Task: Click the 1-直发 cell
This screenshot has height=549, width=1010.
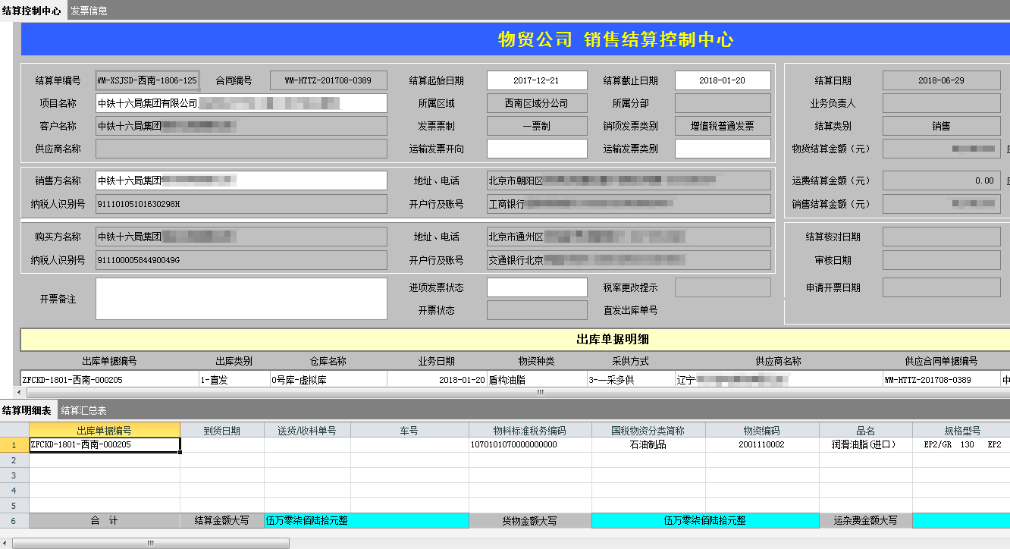Action: [234, 380]
